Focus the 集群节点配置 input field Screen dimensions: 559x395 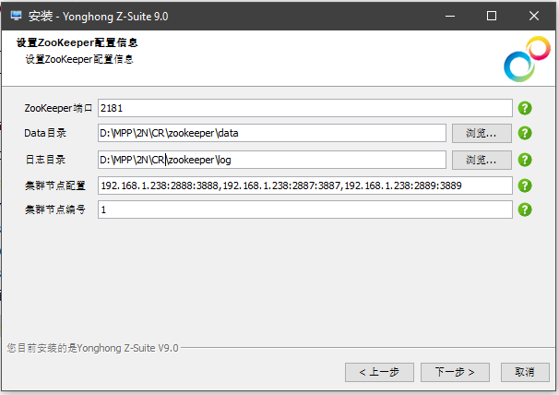coord(305,186)
